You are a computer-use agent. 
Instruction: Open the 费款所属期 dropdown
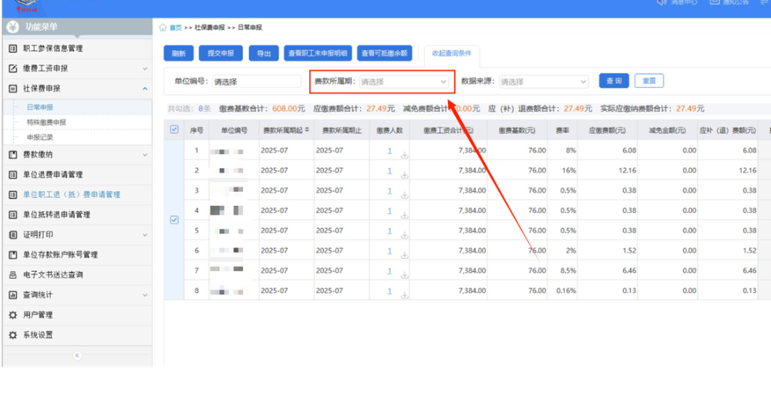(404, 82)
